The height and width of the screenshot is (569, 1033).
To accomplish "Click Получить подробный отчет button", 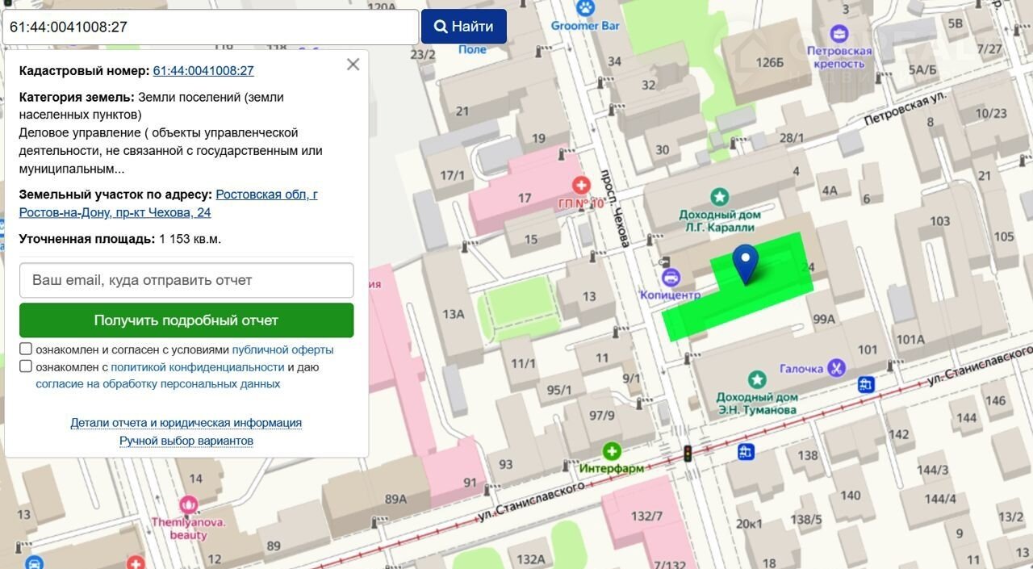I will tap(186, 320).
